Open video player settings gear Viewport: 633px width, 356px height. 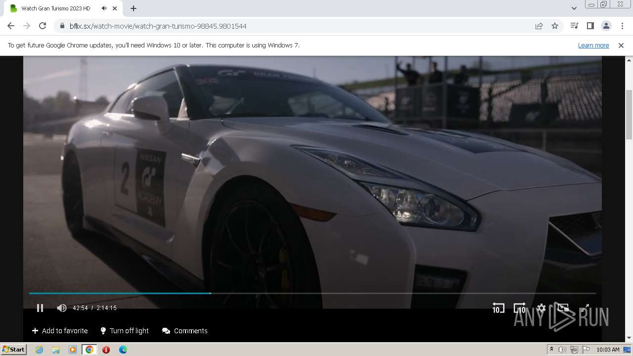pyautogui.click(x=542, y=308)
